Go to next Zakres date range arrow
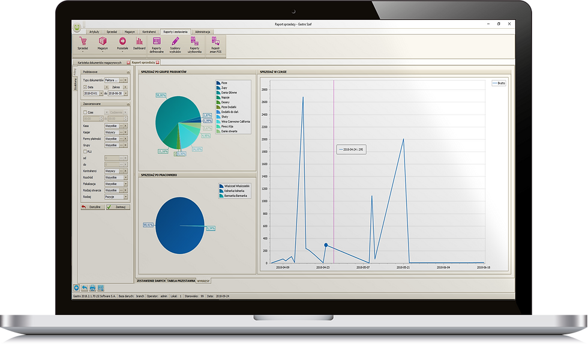The width and height of the screenshot is (588, 344). click(125, 87)
